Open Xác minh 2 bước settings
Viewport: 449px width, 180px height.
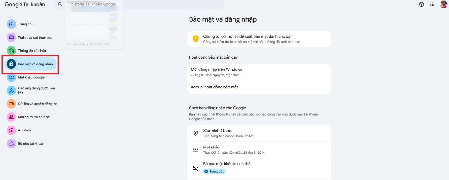click(x=259, y=133)
